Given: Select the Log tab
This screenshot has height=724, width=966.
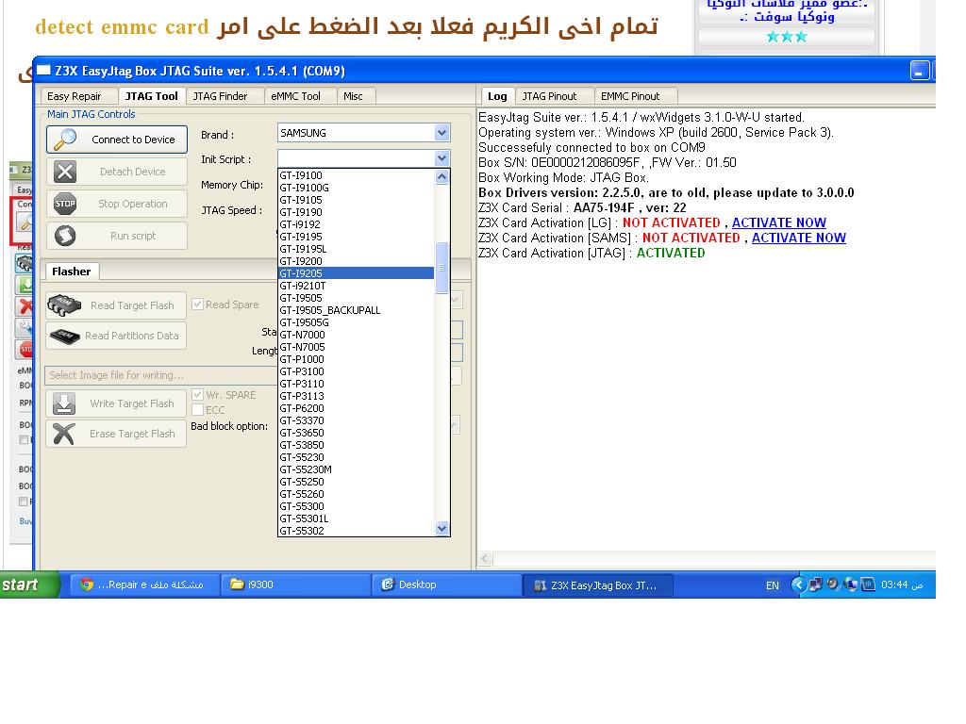Looking at the screenshot, I should [x=497, y=96].
